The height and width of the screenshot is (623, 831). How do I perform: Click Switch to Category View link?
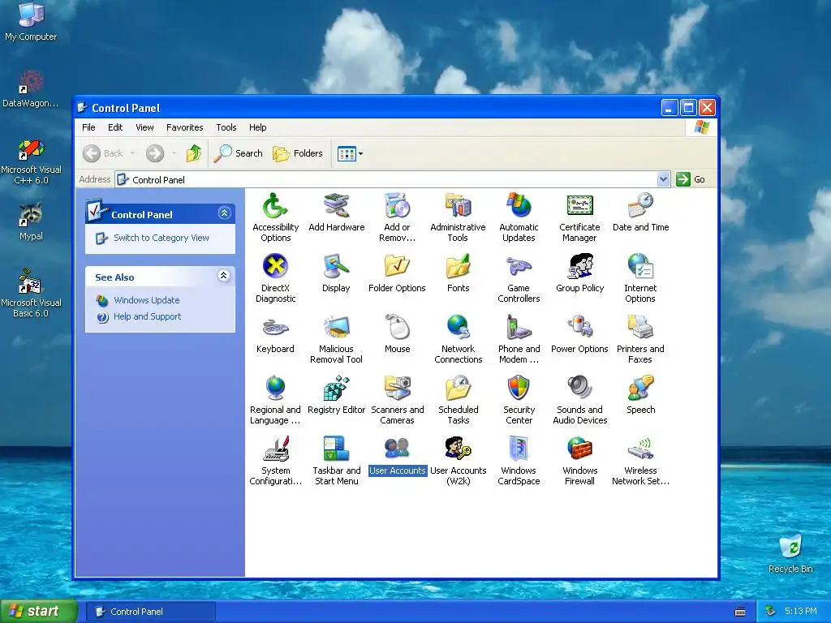pyautogui.click(x=161, y=238)
